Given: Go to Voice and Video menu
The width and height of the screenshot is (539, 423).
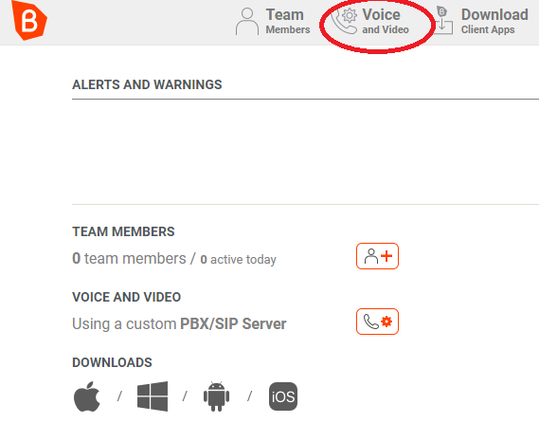Looking at the screenshot, I should pos(386,21).
